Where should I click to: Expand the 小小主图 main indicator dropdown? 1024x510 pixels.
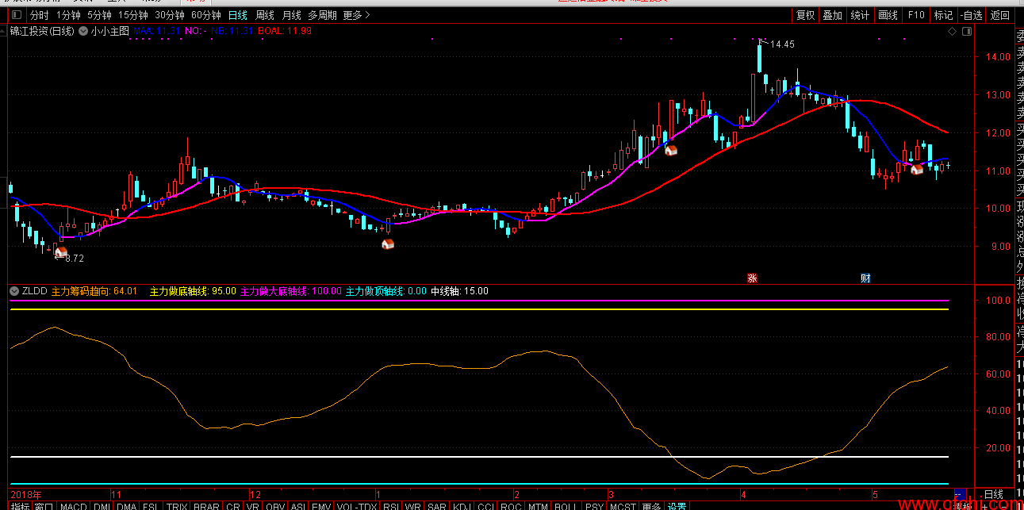tap(84, 31)
